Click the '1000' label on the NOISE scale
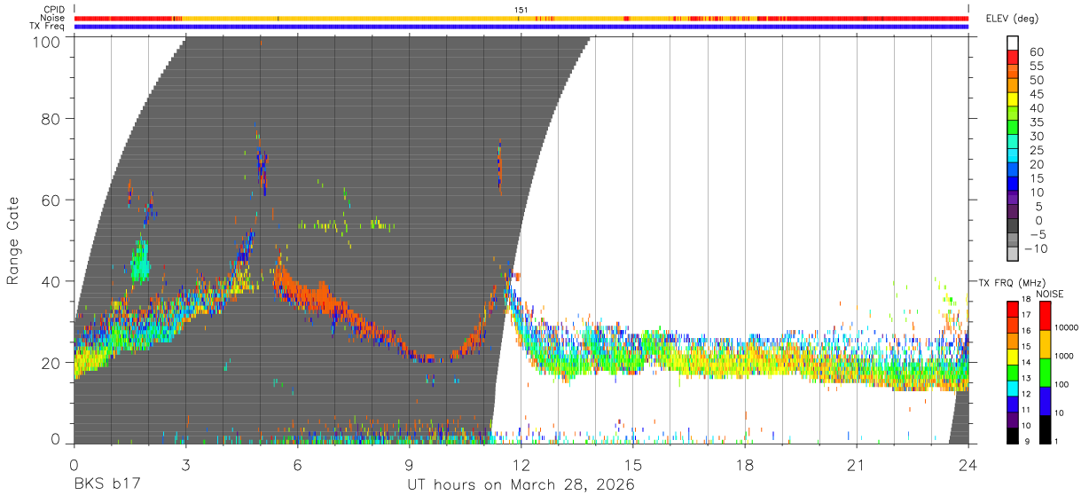 1064,357
